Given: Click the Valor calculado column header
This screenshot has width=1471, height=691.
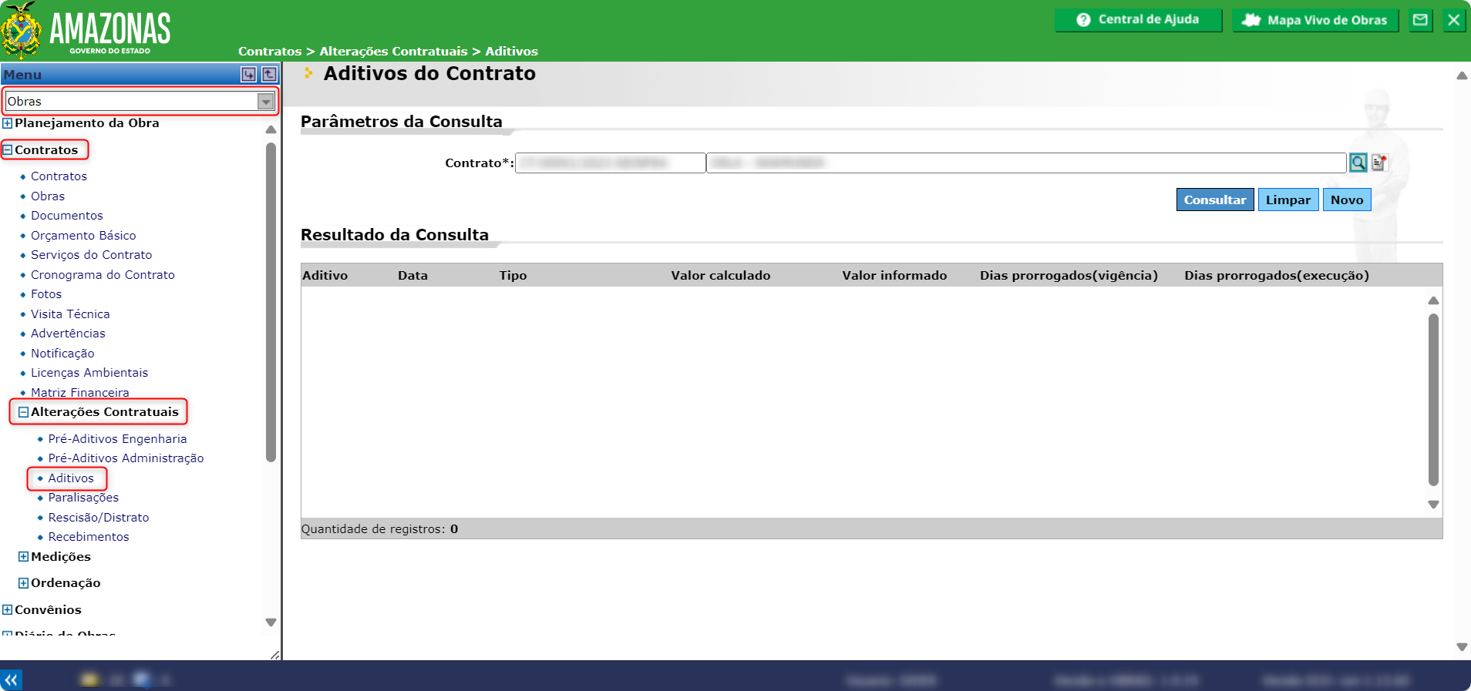Looking at the screenshot, I should tap(720, 276).
